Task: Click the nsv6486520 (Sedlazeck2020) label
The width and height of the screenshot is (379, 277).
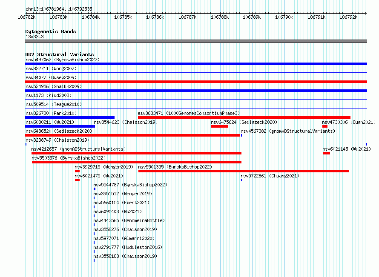Action: point(59,131)
